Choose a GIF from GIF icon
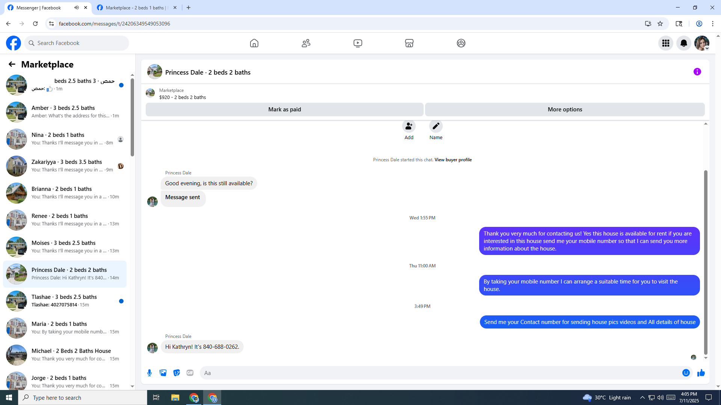 190,373
